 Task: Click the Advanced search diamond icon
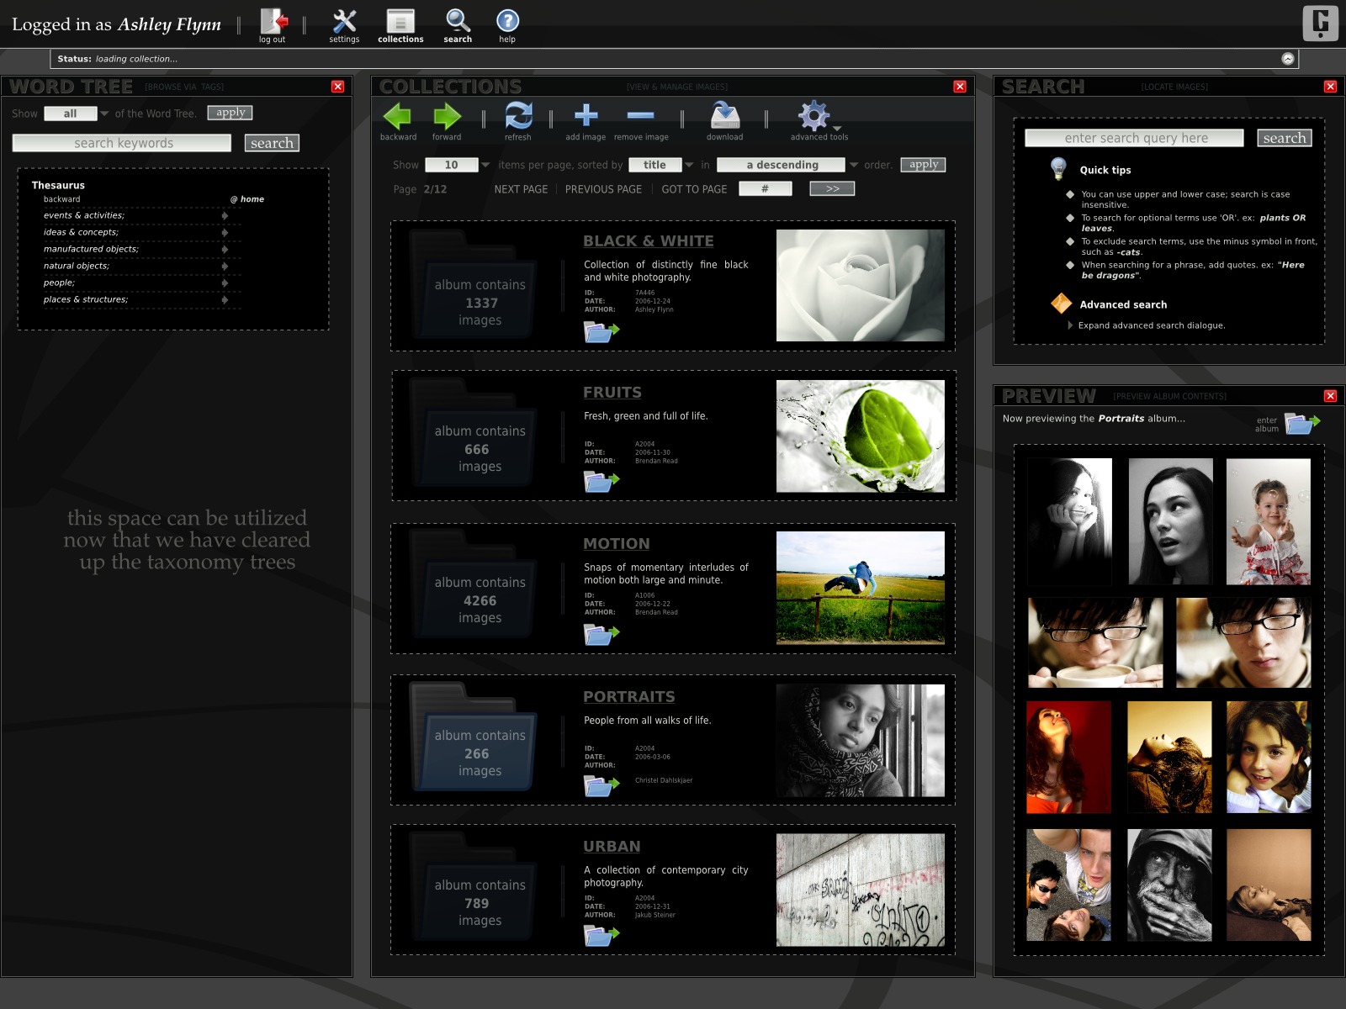1061,304
